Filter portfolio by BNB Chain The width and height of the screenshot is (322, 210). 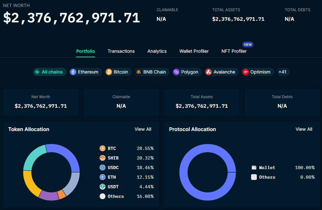[152, 72]
